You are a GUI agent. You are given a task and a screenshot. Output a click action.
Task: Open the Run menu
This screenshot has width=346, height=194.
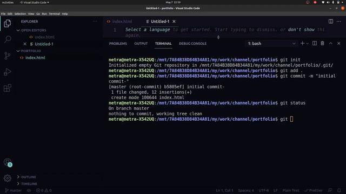coord(44,13)
